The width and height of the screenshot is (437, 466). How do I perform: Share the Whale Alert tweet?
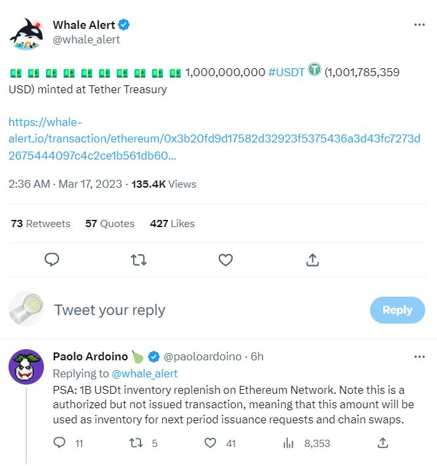[312, 261]
